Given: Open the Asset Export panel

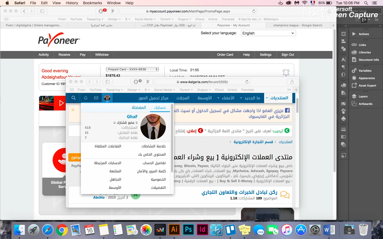Looking at the screenshot, I should pyautogui.click(x=367, y=86).
